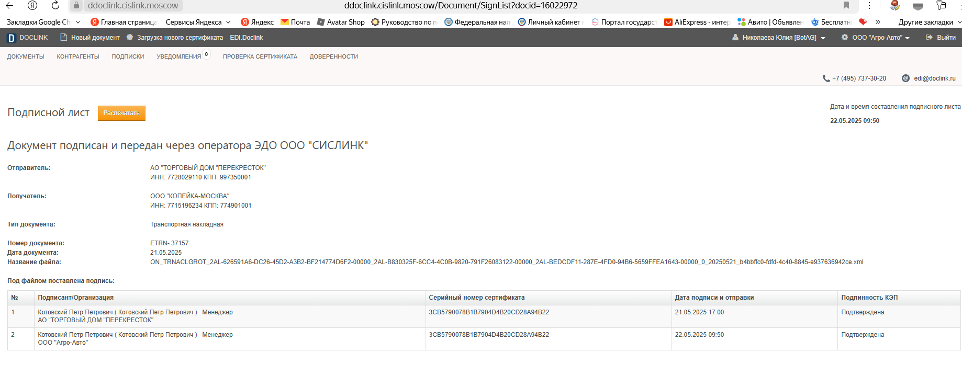962x386 pixels.
Task: Open the Руководство по bookmark
Action: point(404,22)
